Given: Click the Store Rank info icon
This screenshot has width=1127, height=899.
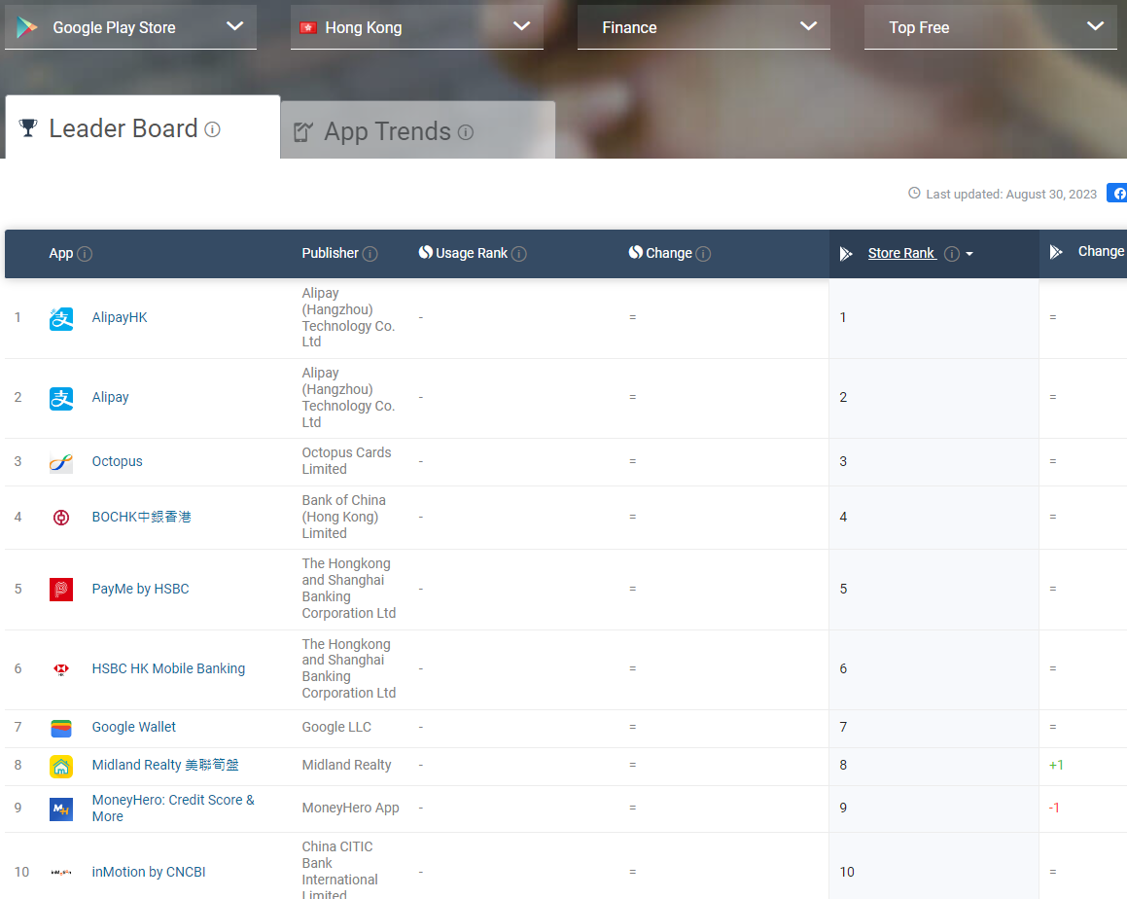Looking at the screenshot, I should pyautogui.click(x=952, y=254).
